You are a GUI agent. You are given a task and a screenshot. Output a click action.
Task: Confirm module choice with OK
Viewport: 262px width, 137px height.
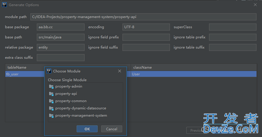tap(87, 129)
